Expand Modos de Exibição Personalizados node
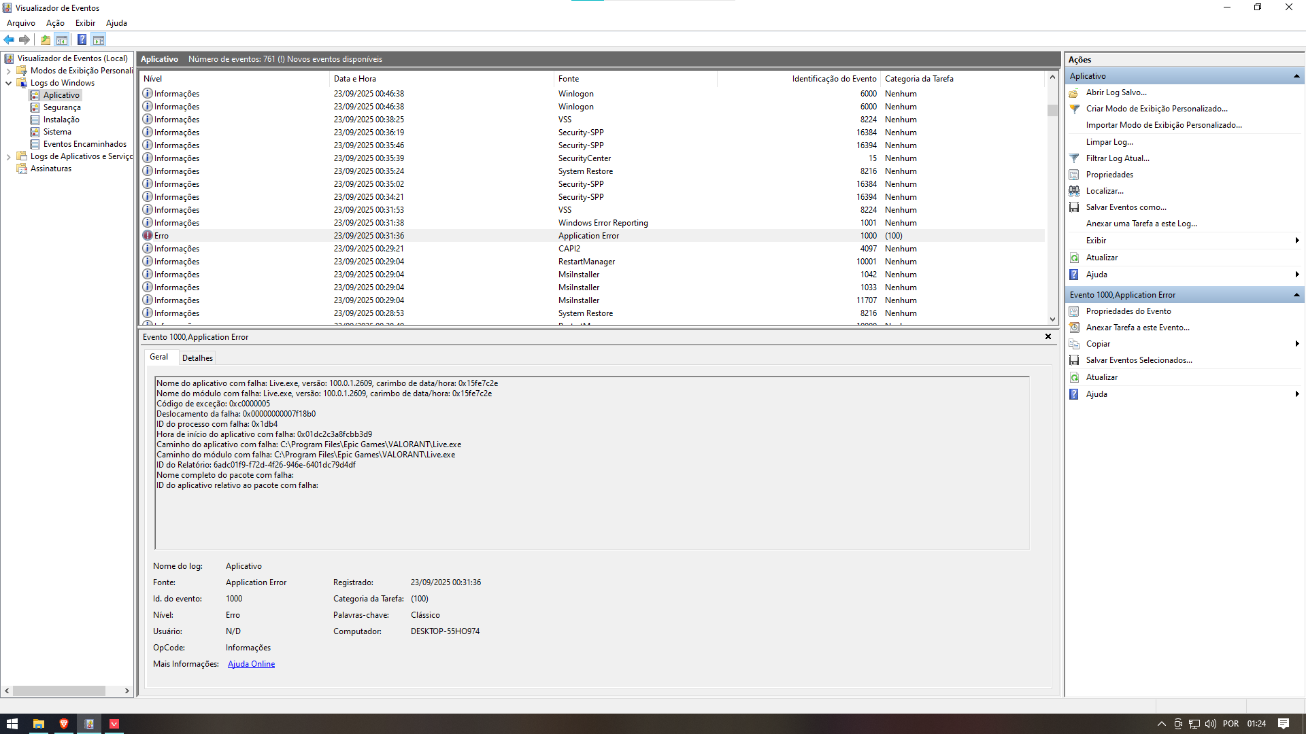1306x734 pixels. pos(8,71)
